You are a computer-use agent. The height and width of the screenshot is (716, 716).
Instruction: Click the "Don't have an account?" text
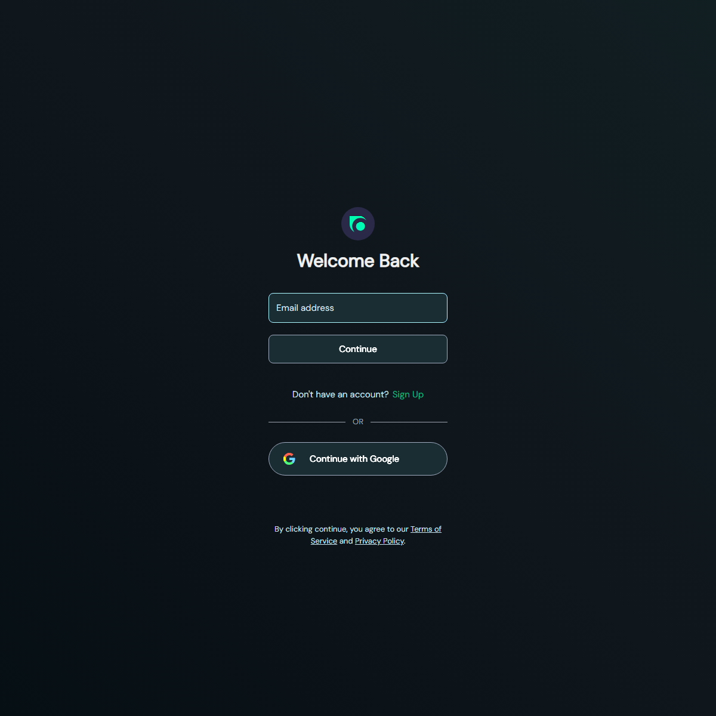[x=341, y=394]
